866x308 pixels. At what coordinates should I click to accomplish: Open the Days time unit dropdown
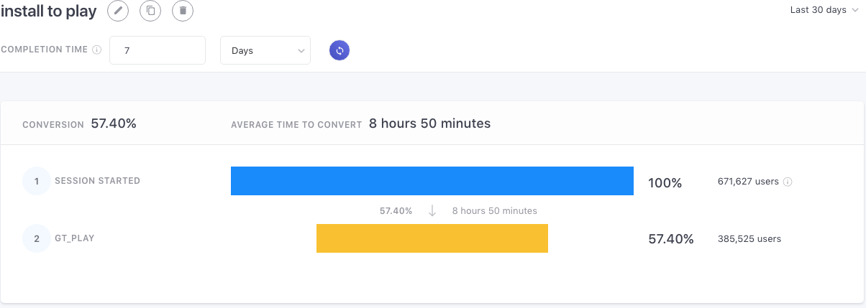click(265, 51)
